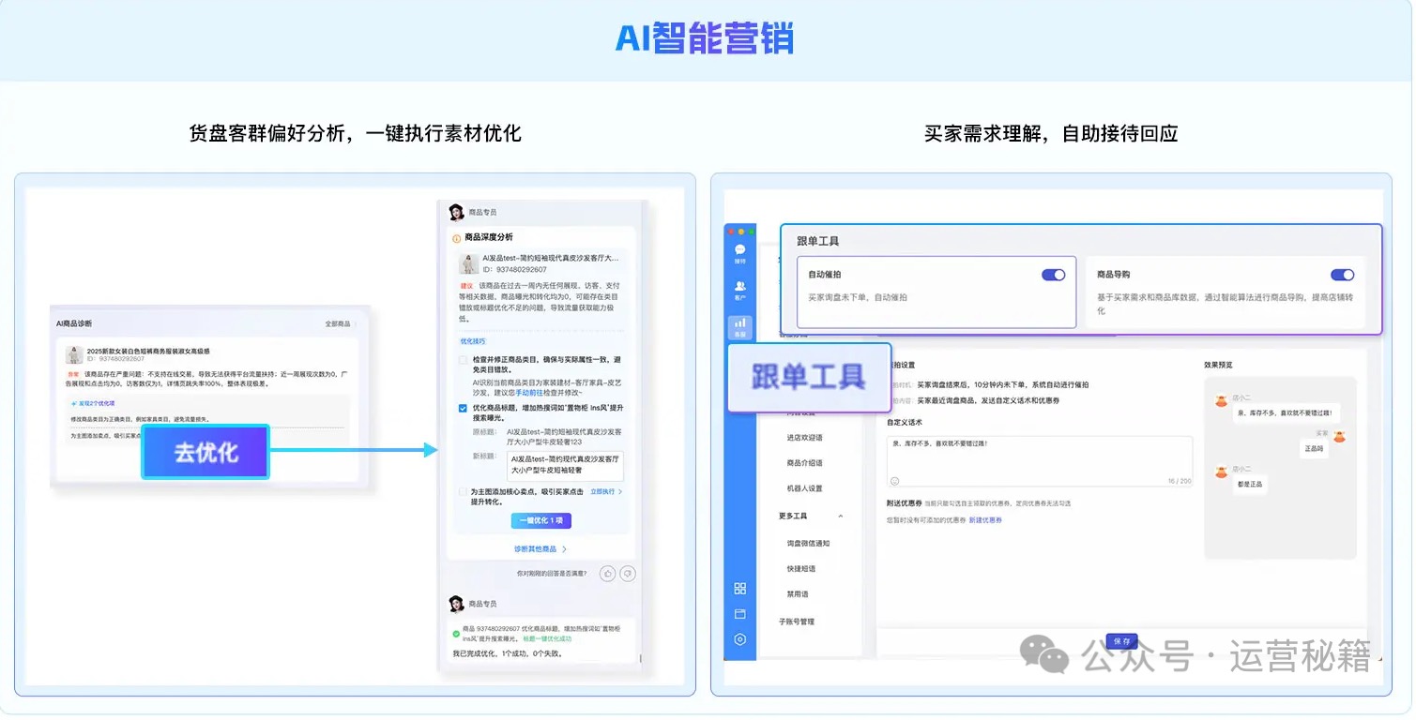Click the 立即执行 arrow link
Image resolution: width=1416 pixels, height=720 pixels.
(606, 491)
